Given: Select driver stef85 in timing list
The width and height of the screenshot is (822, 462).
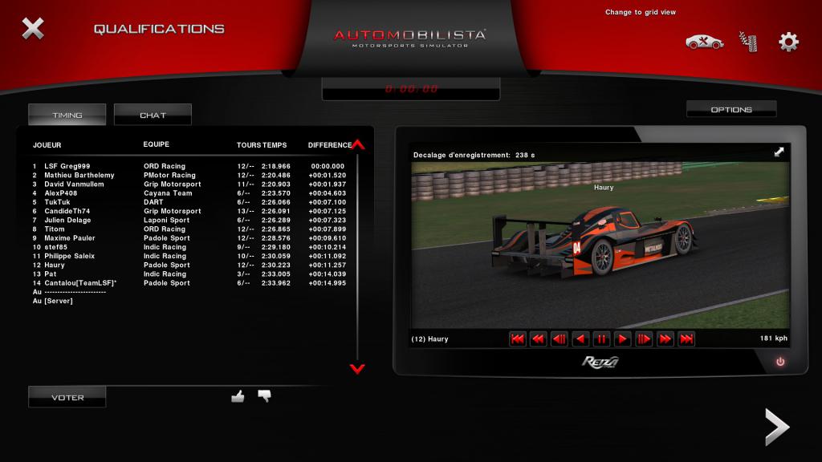Looking at the screenshot, I should point(55,247).
